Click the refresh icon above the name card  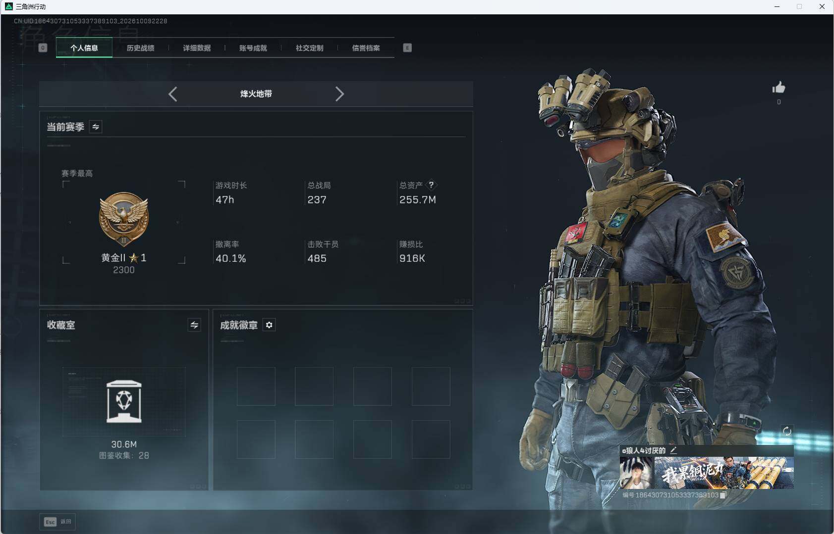click(786, 431)
